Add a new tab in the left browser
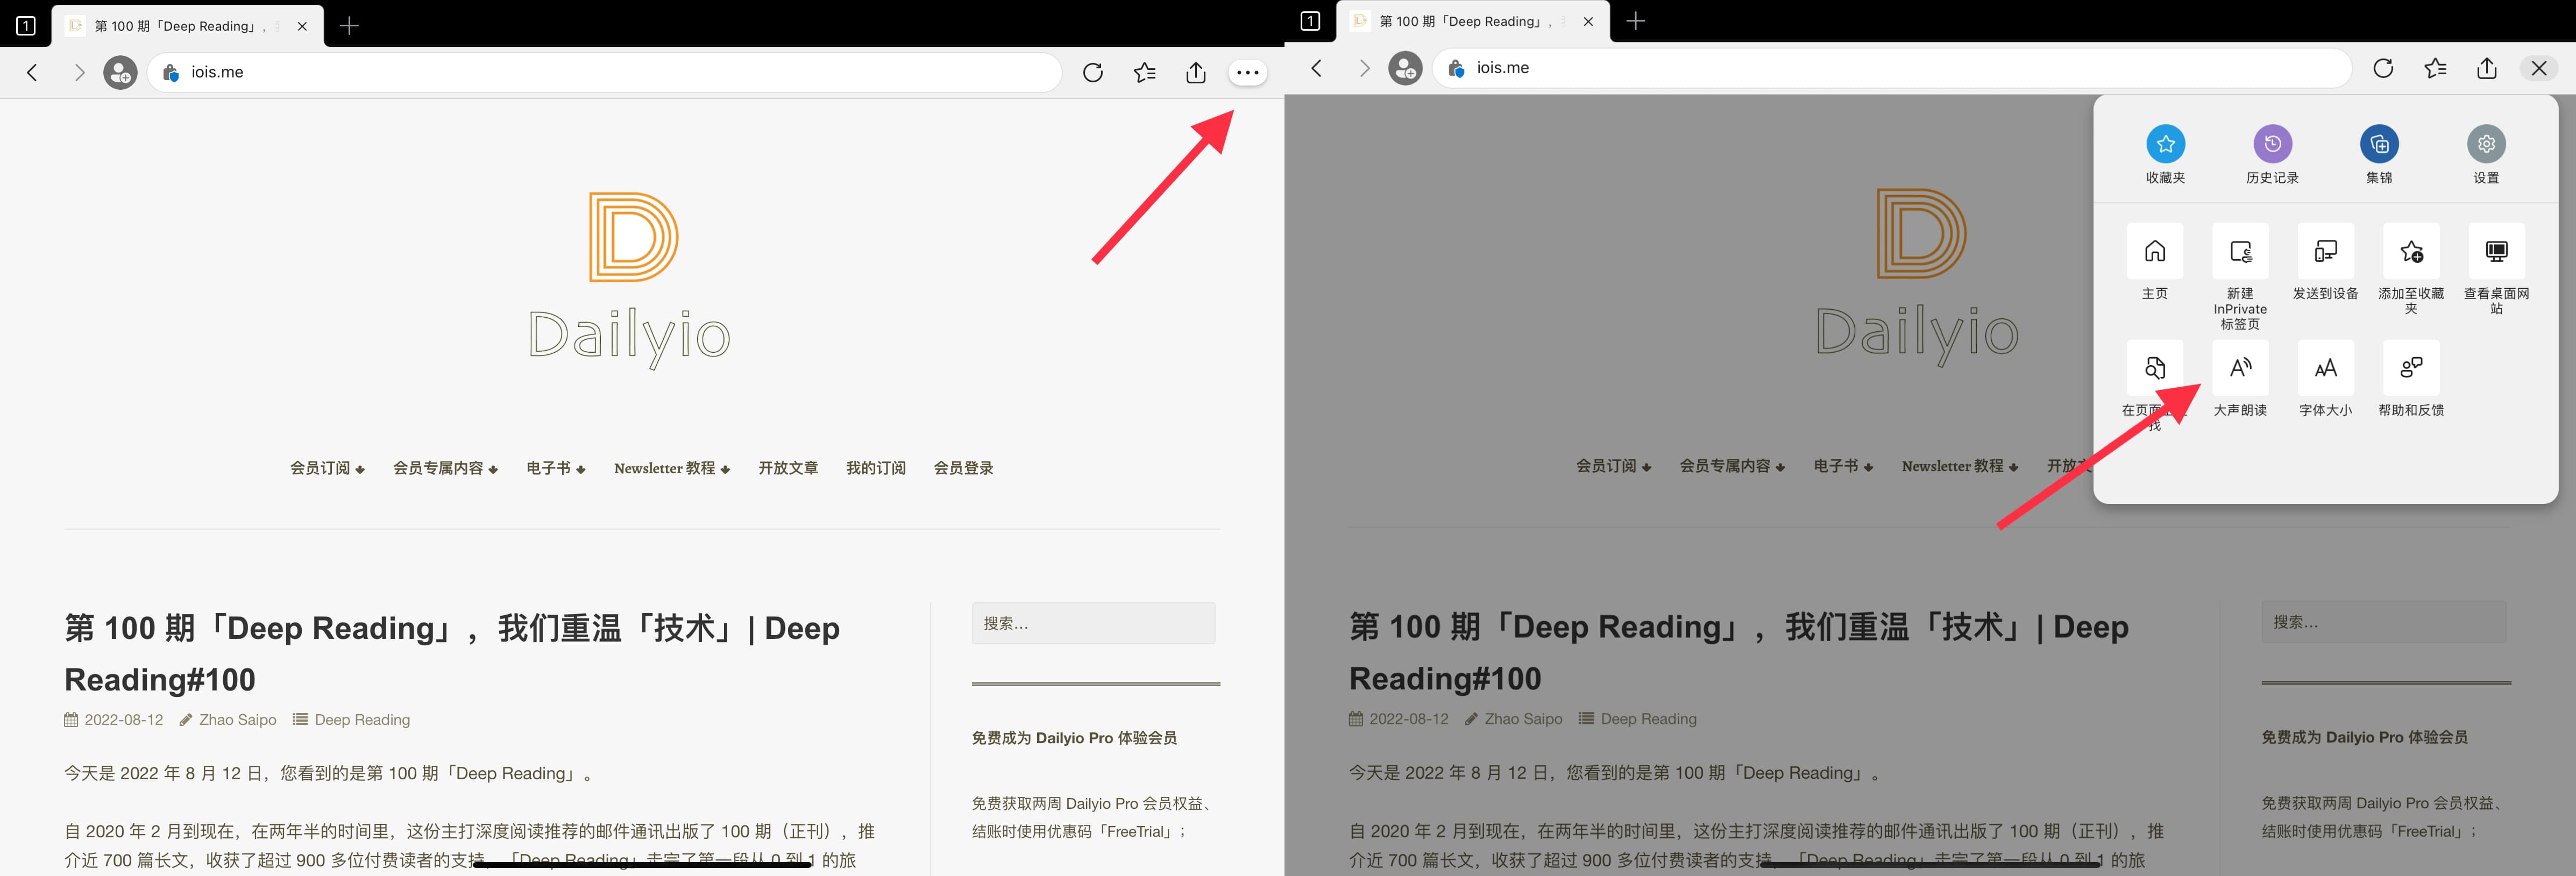The height and width of the screenshot is (876, 2576). [x=349, y=26]
